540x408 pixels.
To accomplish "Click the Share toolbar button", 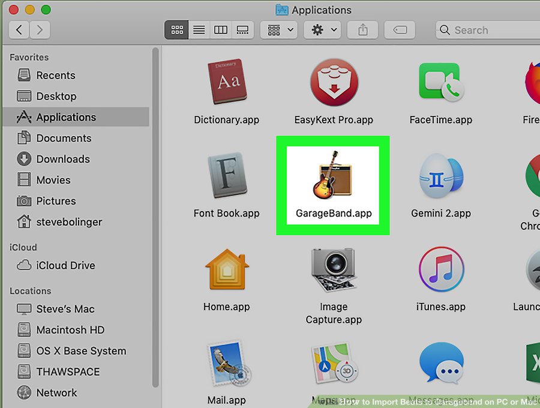I will 362,30.
